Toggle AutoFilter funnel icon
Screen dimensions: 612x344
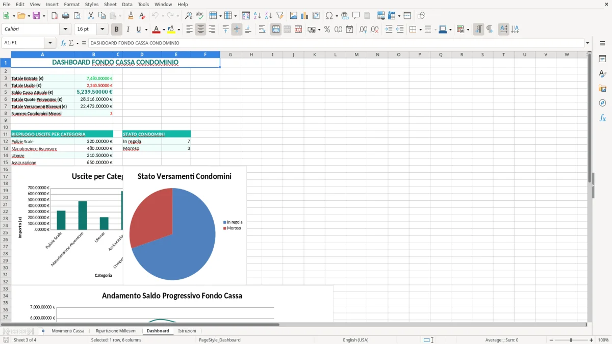pos(279,16)
